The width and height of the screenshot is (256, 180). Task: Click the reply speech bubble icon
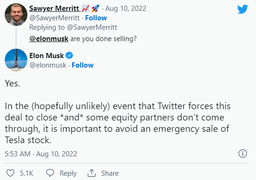[x=50, y=173]
